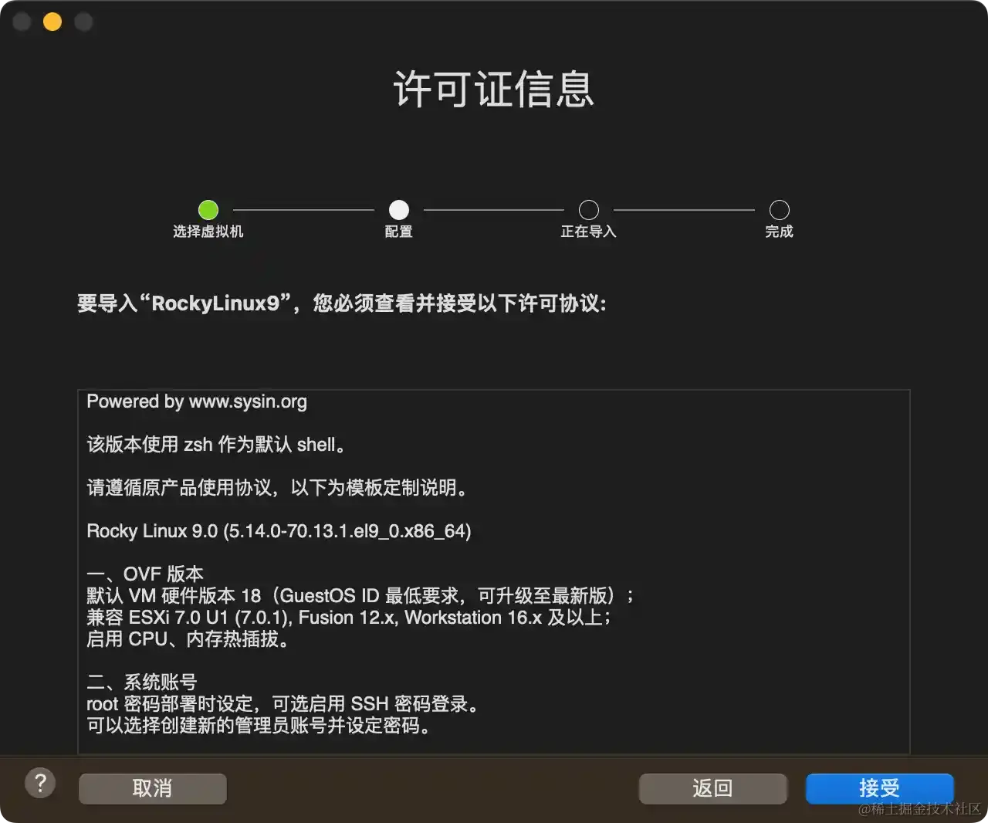Select the 配置 step label
Image resolution: width=988 pixels, height=823 pixels.
click(x=398, y=232)
